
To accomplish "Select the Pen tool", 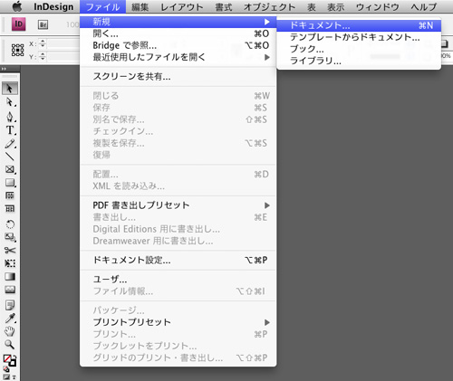I will coord(10,117).
